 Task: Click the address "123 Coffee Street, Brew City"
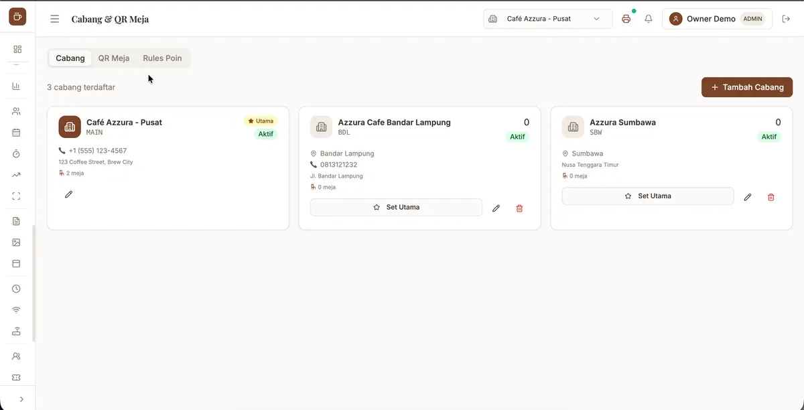(96, 162)
